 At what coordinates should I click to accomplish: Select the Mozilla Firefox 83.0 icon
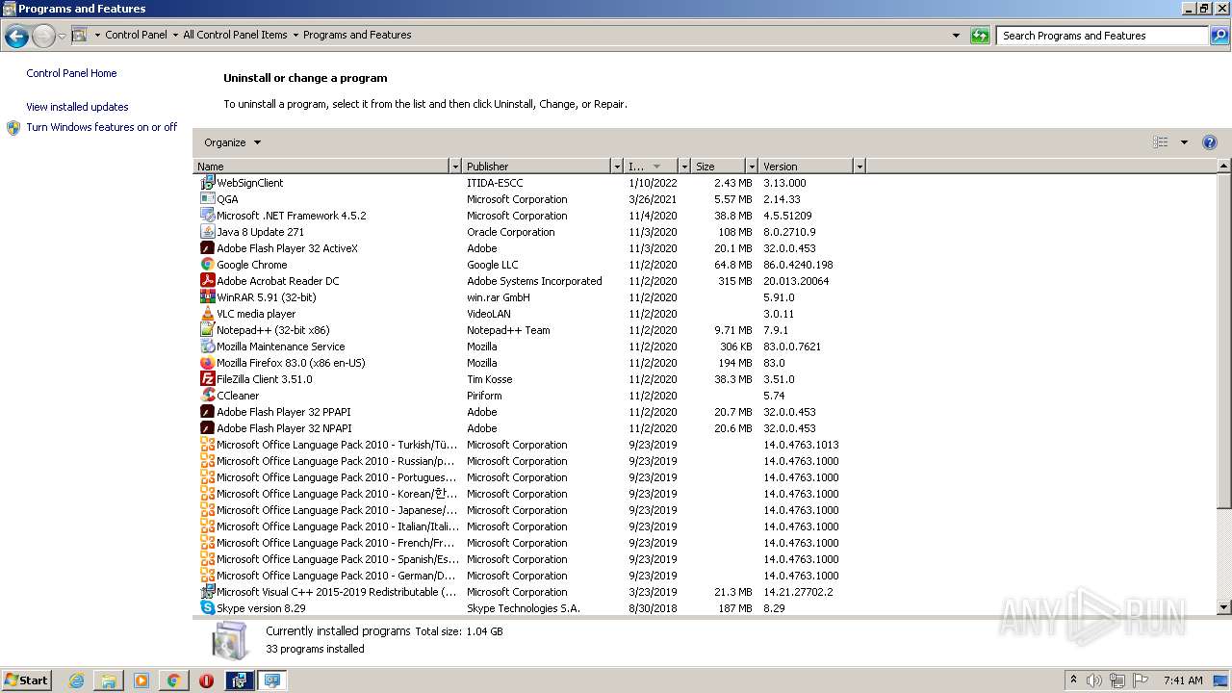point(207,363)
